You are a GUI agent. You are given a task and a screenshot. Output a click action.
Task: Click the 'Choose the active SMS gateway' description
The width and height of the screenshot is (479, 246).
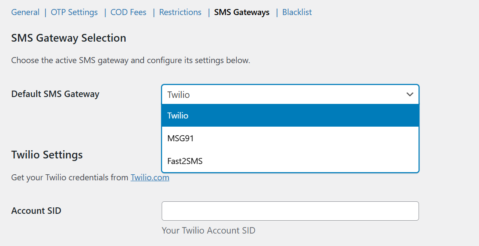point(130,61)
